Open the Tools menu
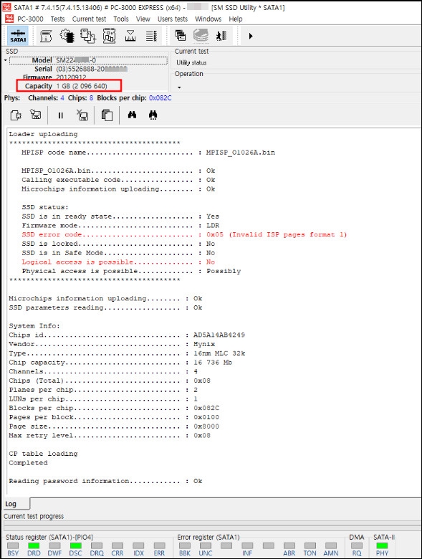Image resolution: width=422 pixels, height=559 pixels. pos(121,19)
